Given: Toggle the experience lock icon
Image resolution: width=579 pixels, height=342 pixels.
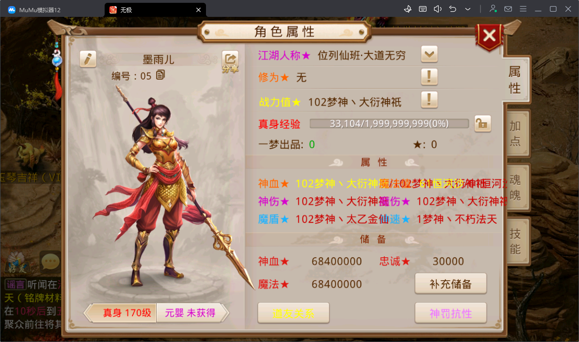Looking at the screenshot, I should (482, 124).
